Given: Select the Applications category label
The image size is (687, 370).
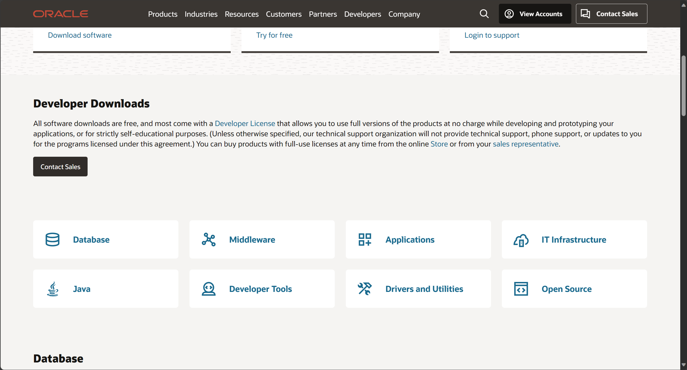Looking at the screenshot, I should [x=410, y=240].
